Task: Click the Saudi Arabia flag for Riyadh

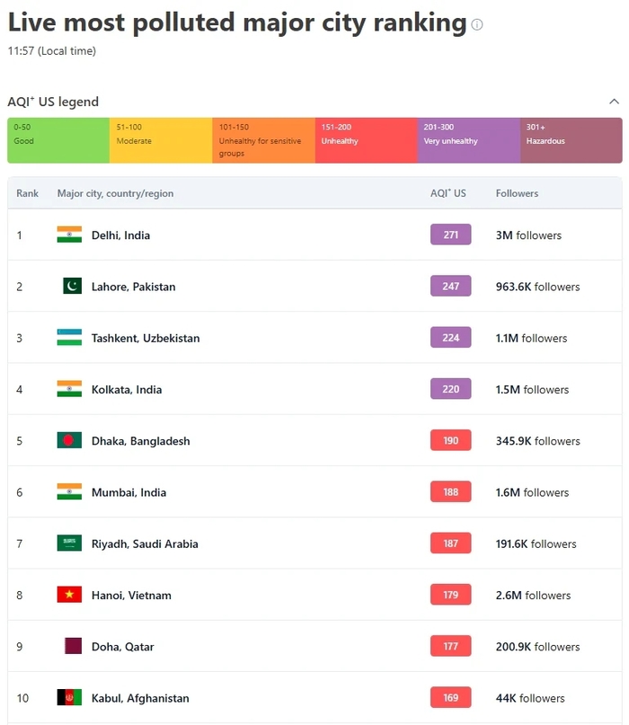Action: [69, 544]
